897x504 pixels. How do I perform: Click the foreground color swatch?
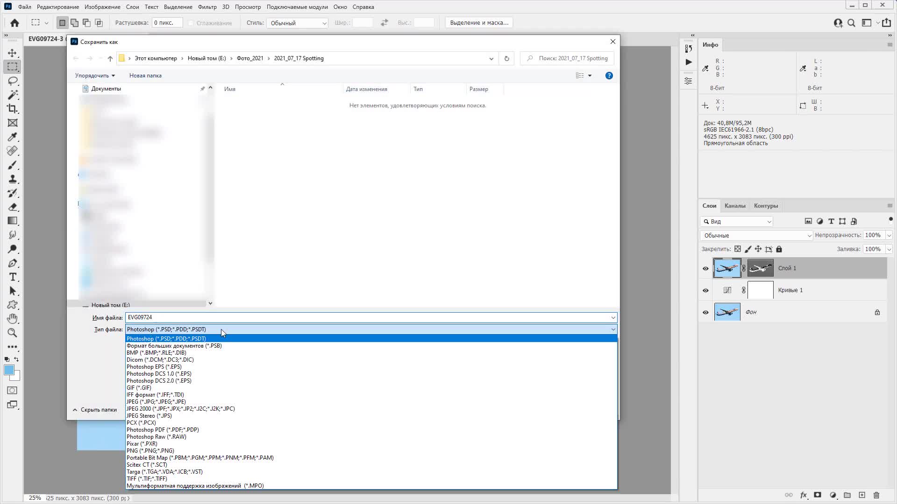[x=9, y=370]
